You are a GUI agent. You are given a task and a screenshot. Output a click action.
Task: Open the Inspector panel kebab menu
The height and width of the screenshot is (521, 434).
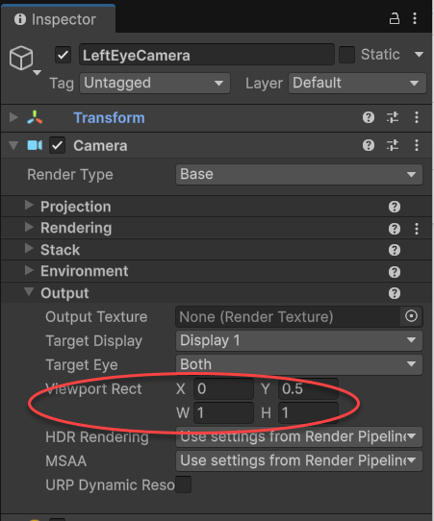[x=415, y=18]
